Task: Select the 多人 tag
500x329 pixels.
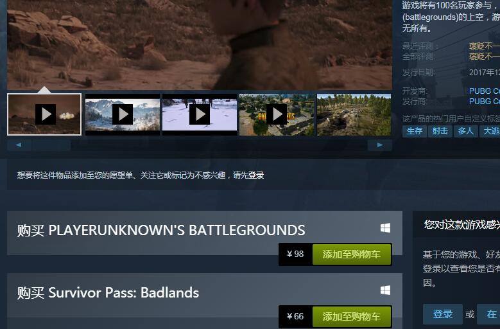Action: (x=465, y=131)
